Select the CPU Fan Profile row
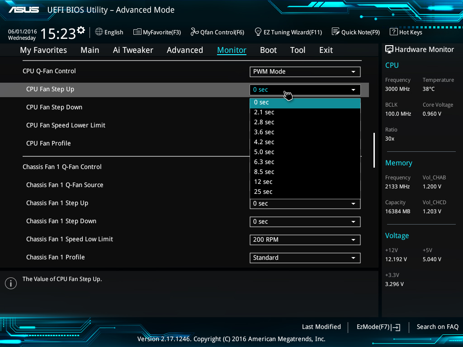Screen dimensions: 463x347 184,143
